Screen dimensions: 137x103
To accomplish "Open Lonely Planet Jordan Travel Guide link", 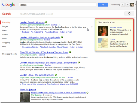I will pos(49,63).
